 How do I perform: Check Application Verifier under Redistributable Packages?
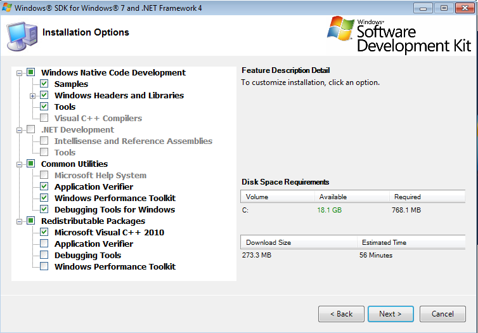[x=44, y=244]
